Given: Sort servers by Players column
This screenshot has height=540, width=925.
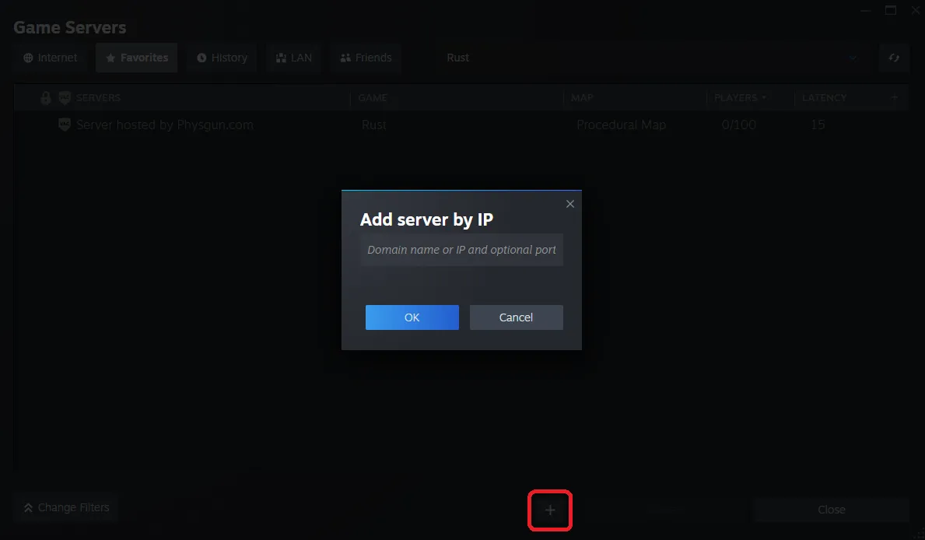Looking at the screenshot, I should coord(739,98).
